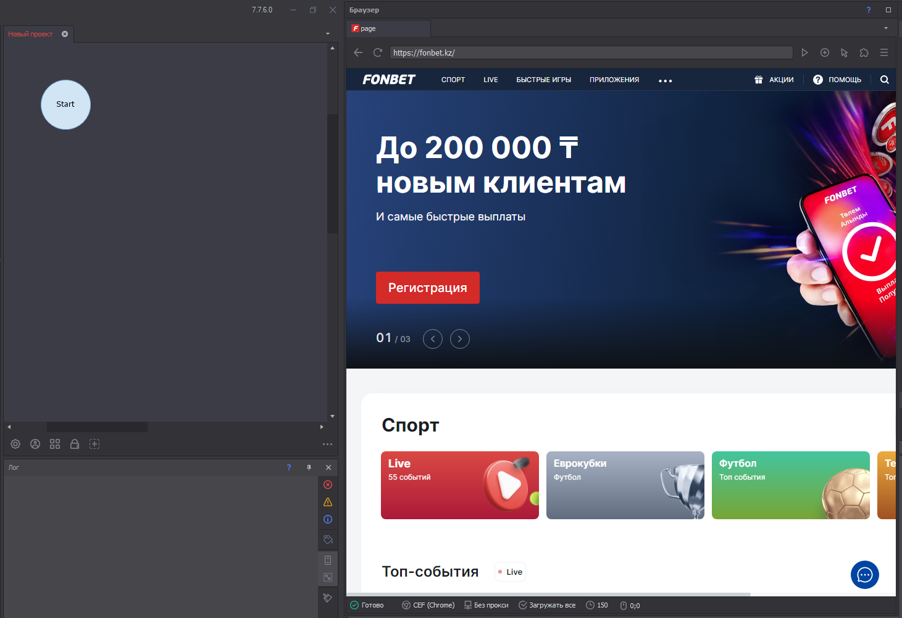
Task: Click the Регистрация button
Action: tap(428, 288)
